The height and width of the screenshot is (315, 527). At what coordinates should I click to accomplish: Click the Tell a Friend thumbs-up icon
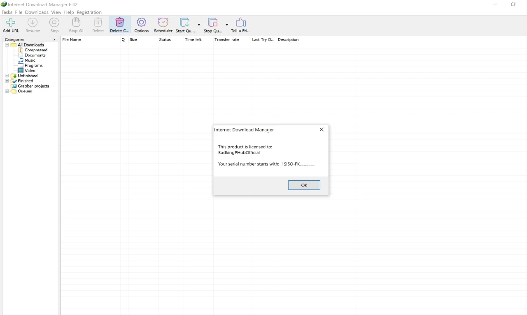point(240,23)
